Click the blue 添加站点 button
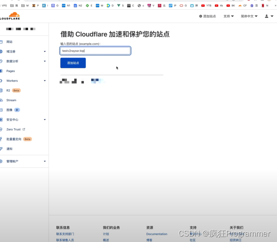This screenshot has height=242, width=277. coord(73,63)
